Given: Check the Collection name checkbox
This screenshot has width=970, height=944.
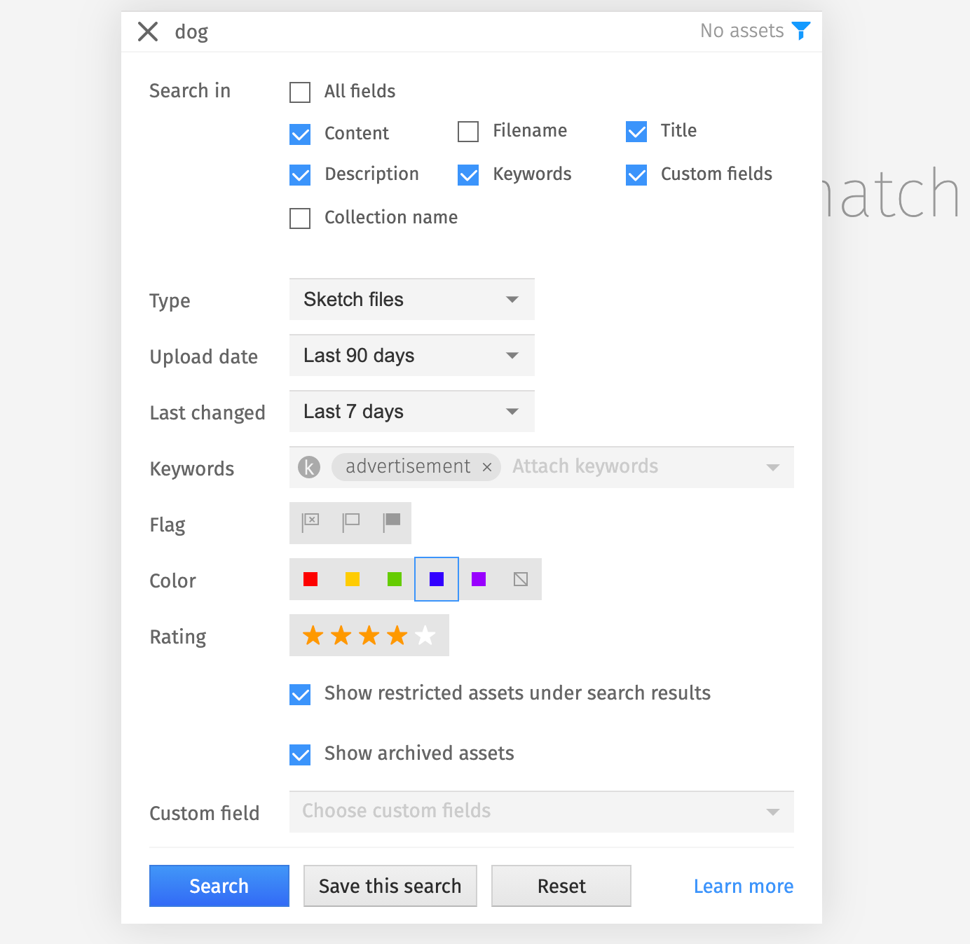Looking at the screenshot, I should tap(300, 218).
